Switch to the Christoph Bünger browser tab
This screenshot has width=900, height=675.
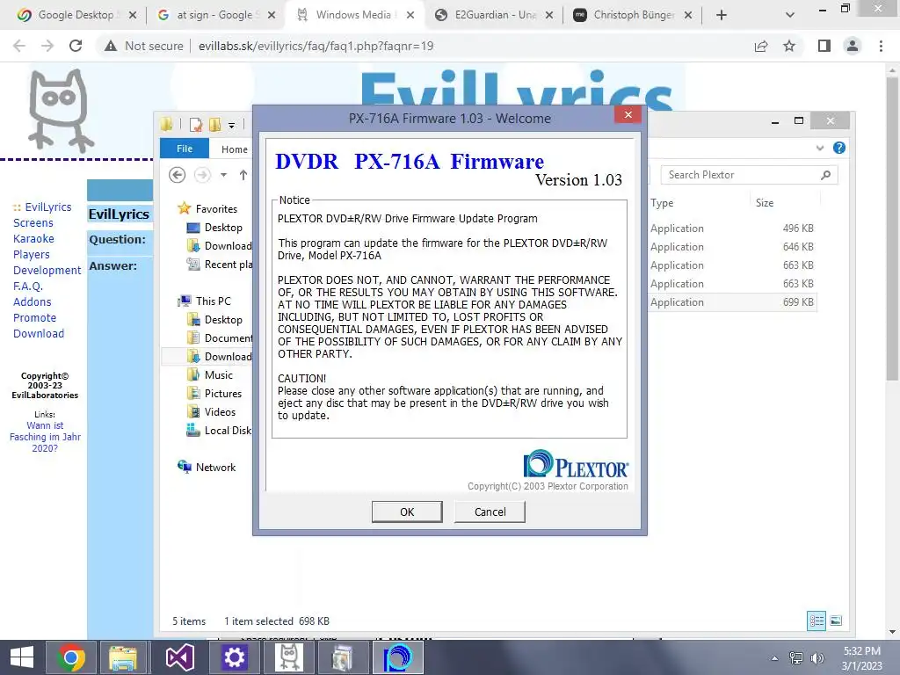click(633, 15)
